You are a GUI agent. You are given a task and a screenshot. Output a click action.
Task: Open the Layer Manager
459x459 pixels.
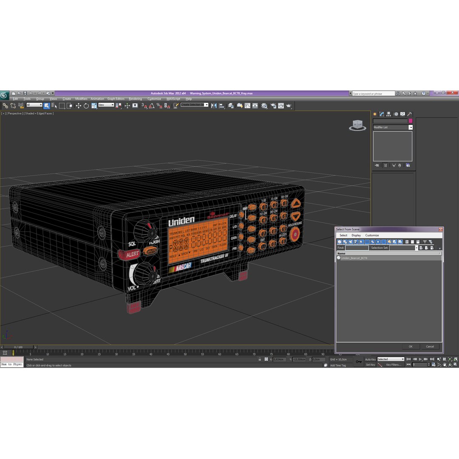click(x=231, y=106)
